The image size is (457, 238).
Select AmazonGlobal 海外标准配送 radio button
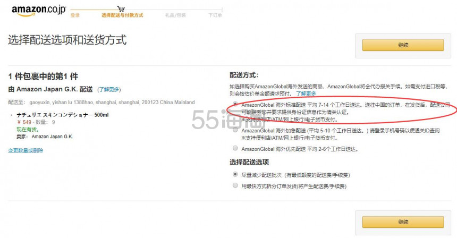[235, 105]
